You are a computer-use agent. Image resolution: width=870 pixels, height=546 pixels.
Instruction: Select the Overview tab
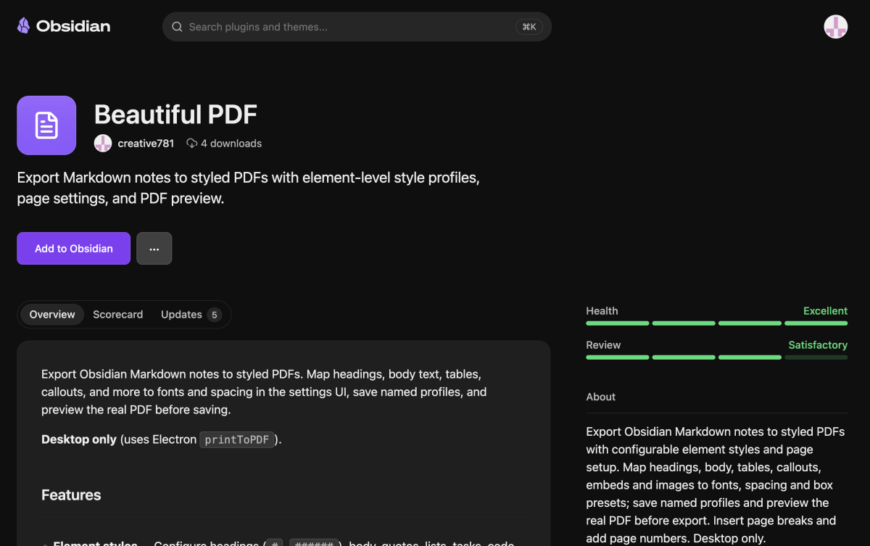tap(52, 315)
